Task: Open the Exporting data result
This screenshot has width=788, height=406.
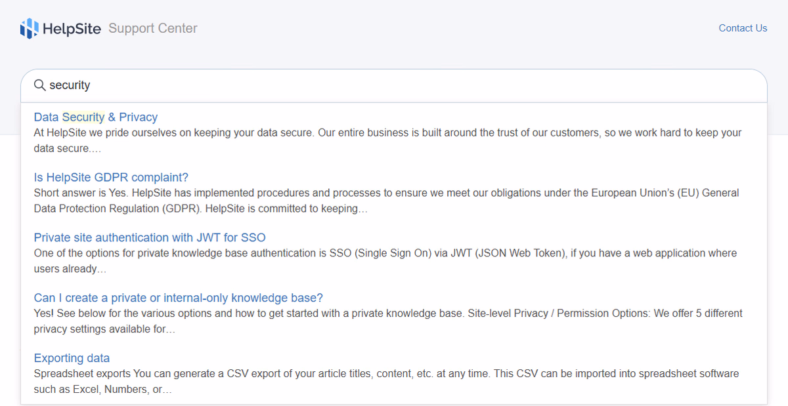Action: click(x=72, y=358)
